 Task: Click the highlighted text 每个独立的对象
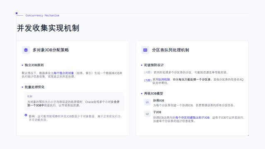[64, 73]
